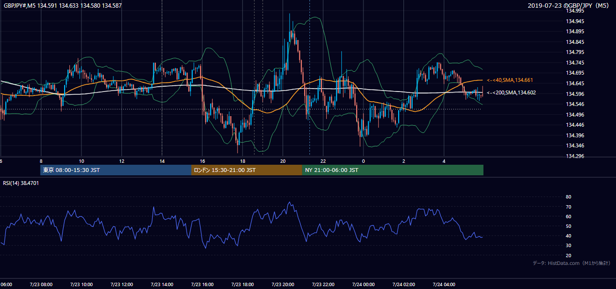Click hour label 12 under price chart

(122, 161)
